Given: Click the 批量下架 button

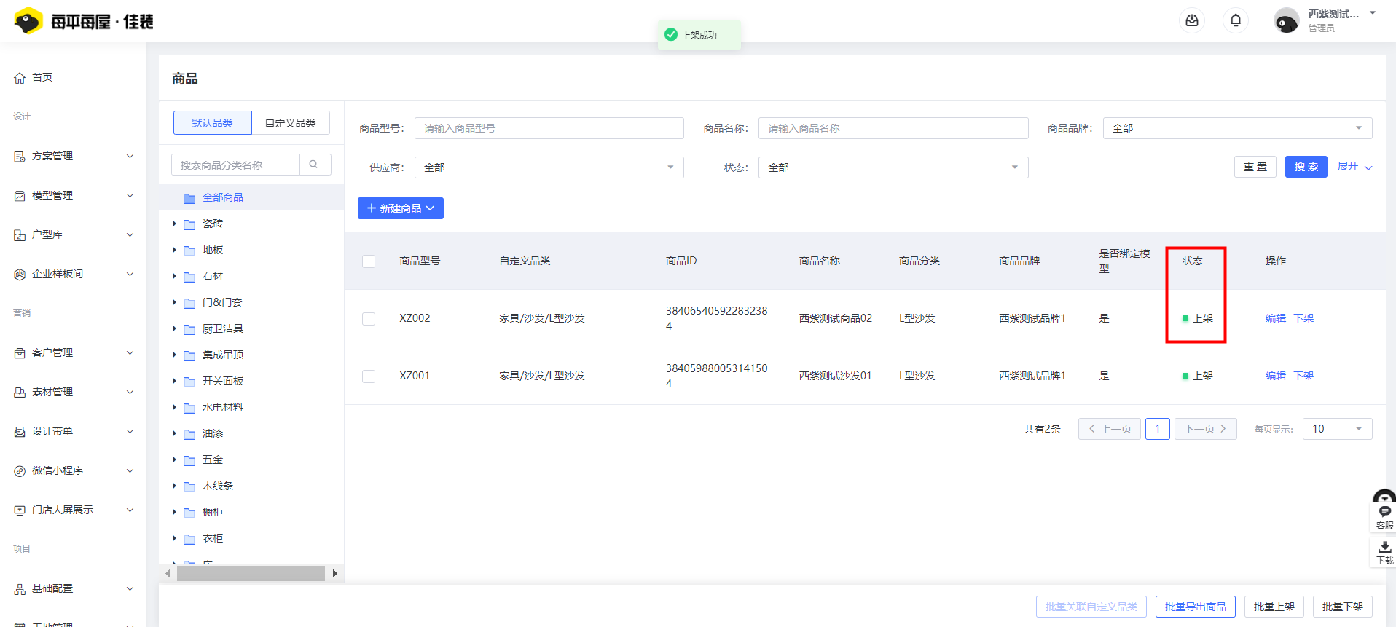Looking at the screenshot, I should (1342, 607).
